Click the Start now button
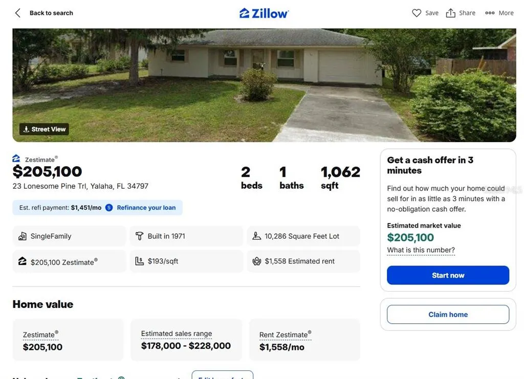Viewport: 524px width, 379px height. click(448, 275)
